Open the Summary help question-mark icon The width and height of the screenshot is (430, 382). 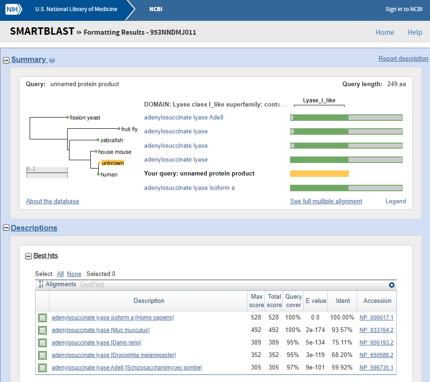(x=52, y=60)
